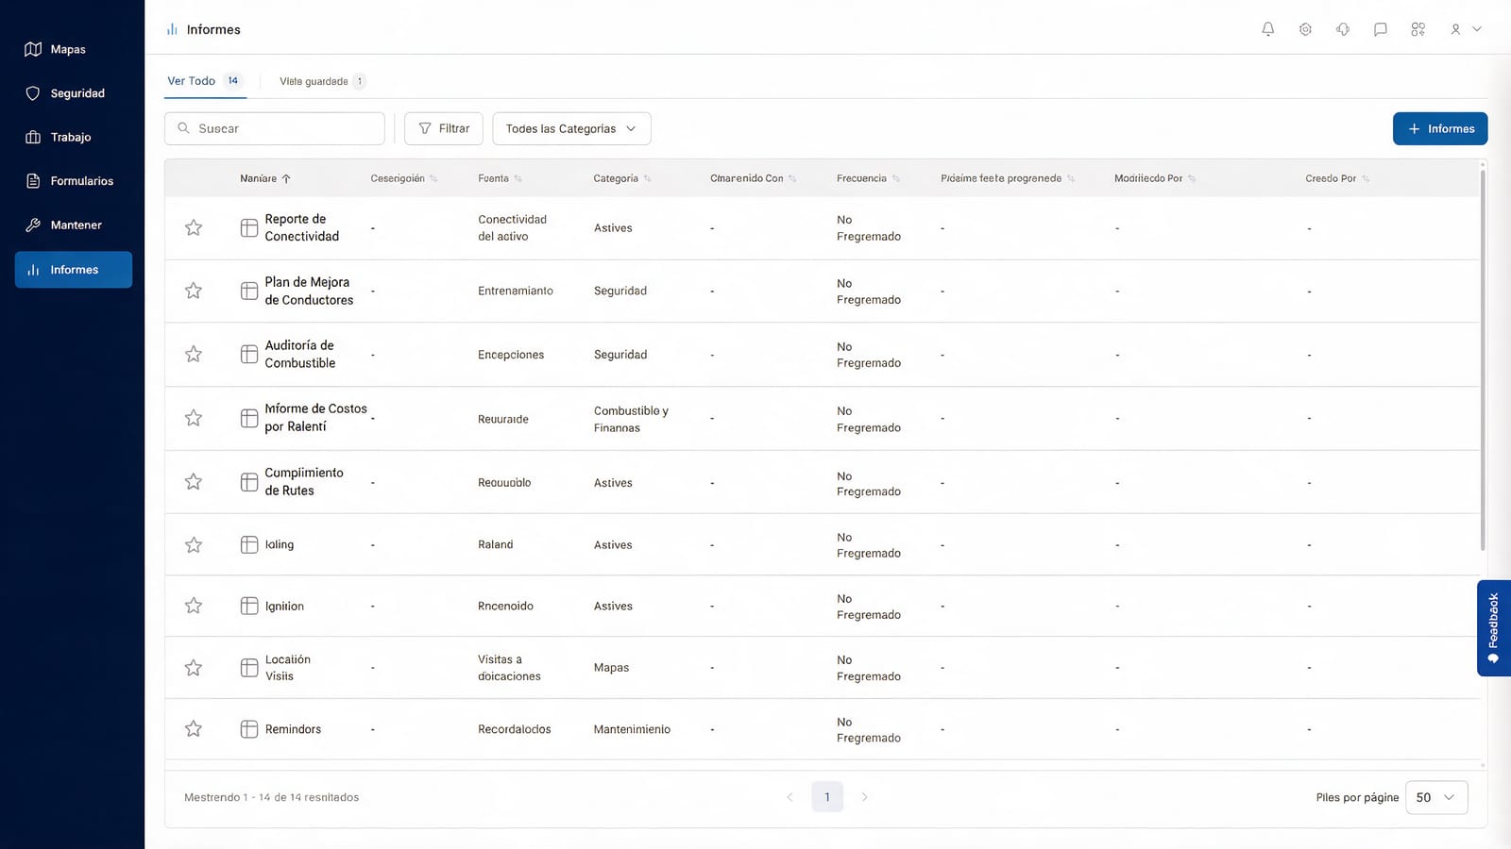Open the settings gear icon

[1305, 29]
